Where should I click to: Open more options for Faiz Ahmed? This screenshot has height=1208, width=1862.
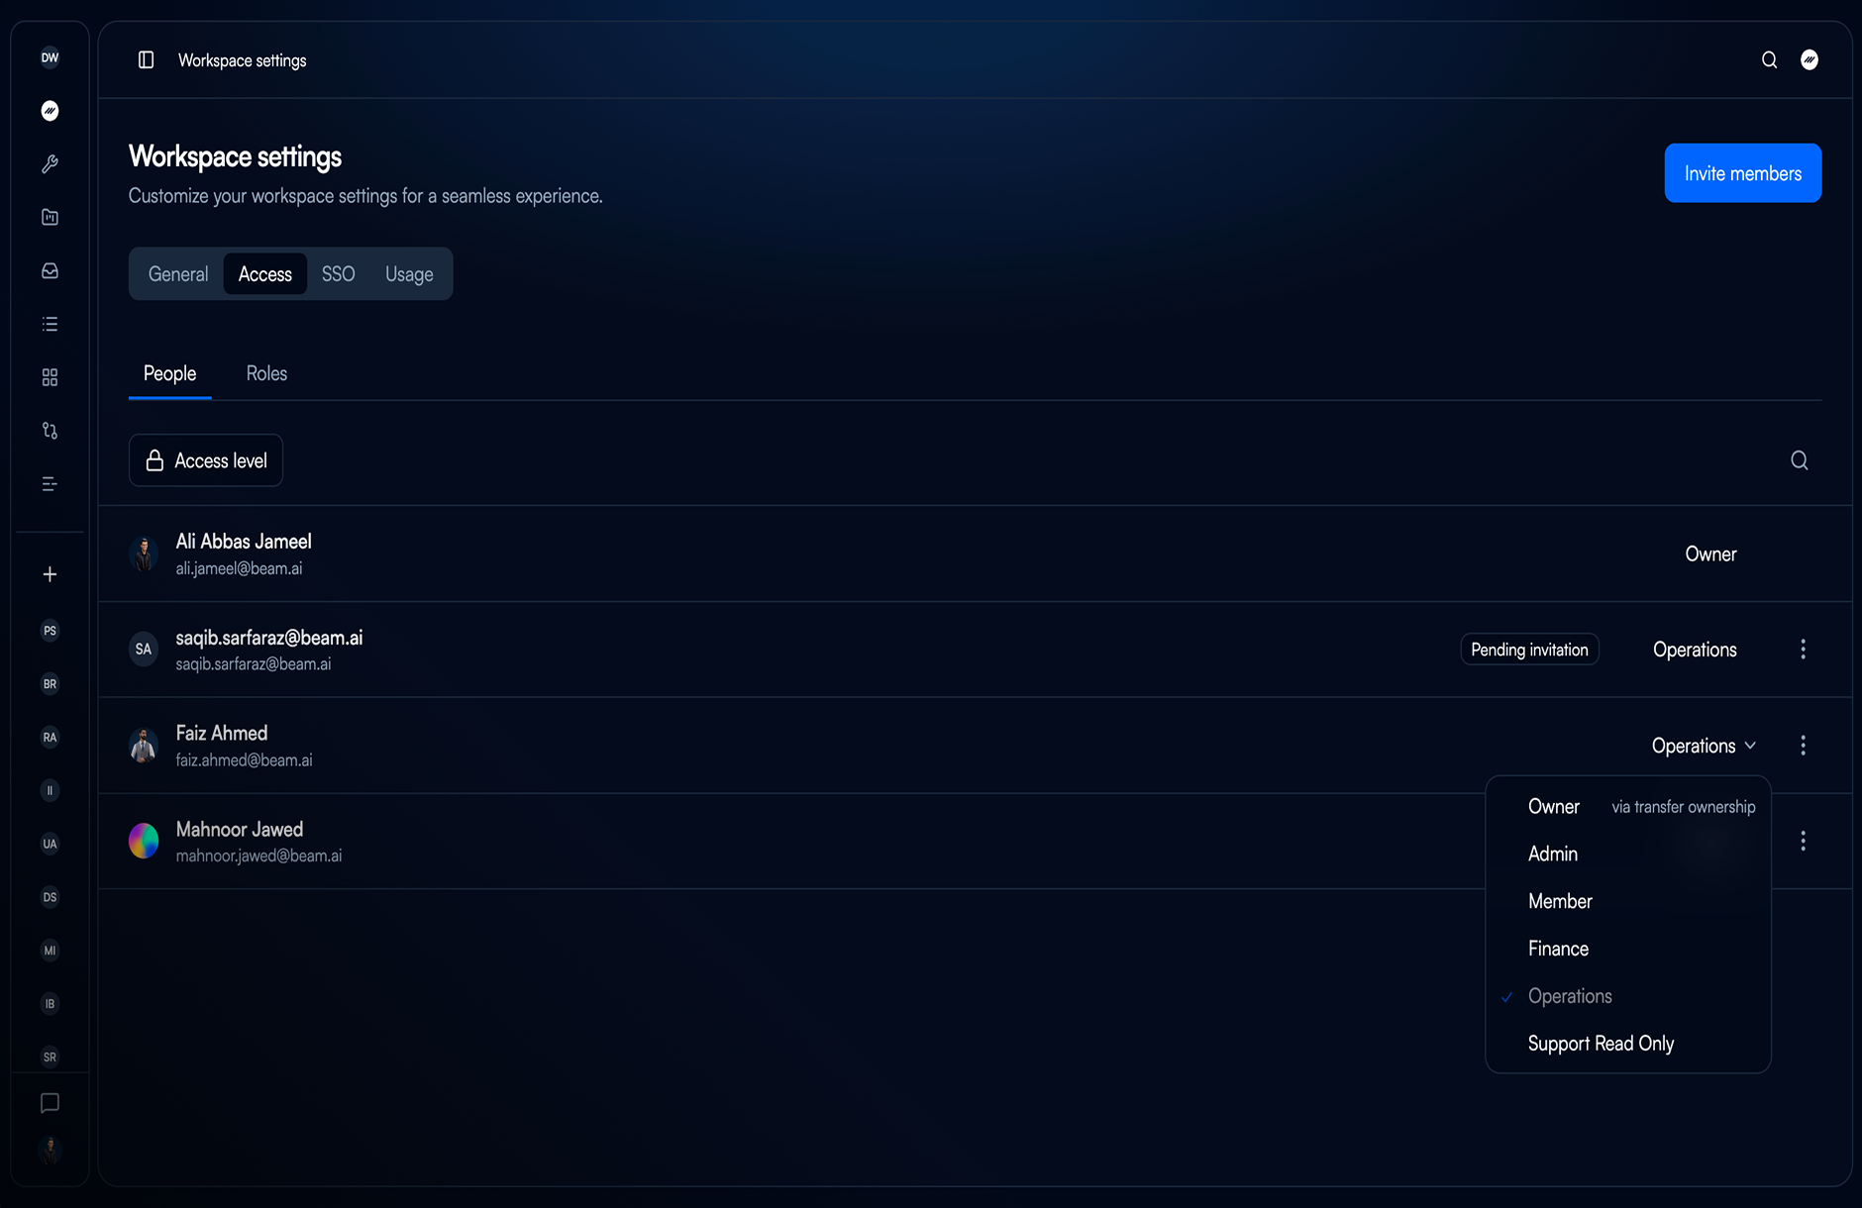tap(1803, 746)
